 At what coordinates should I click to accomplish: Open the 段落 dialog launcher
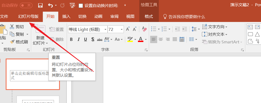pos(242,50)
